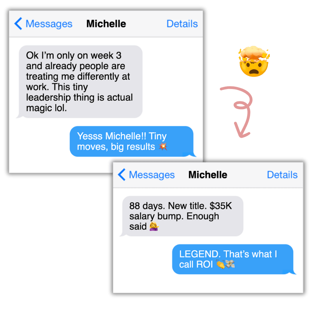
Task: Click the clapping hands emoji
Action: point(220,264)
